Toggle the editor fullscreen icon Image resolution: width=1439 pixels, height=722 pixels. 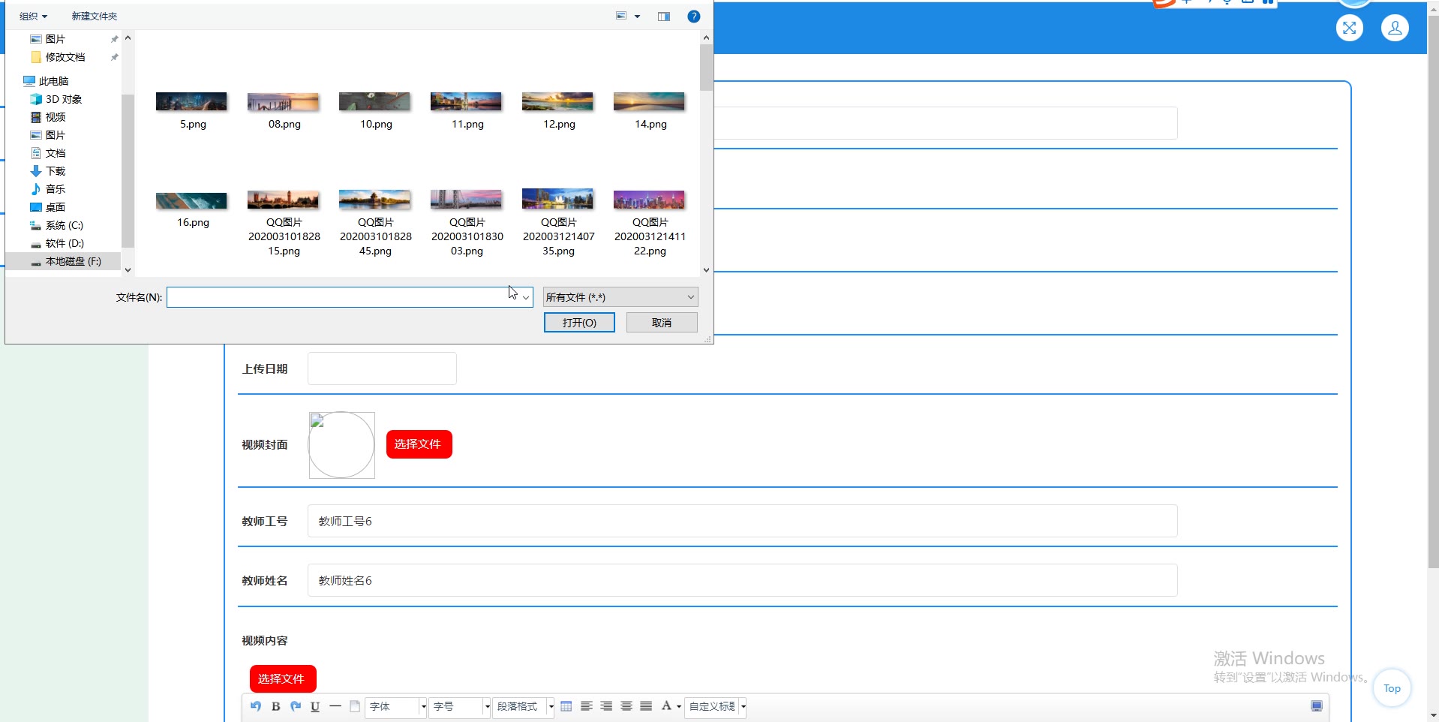[1317, 706]
